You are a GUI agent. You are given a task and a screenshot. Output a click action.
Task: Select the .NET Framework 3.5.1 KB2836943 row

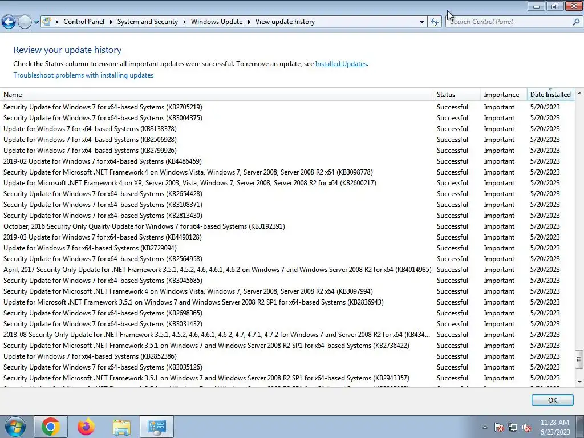tap(287, 302)
